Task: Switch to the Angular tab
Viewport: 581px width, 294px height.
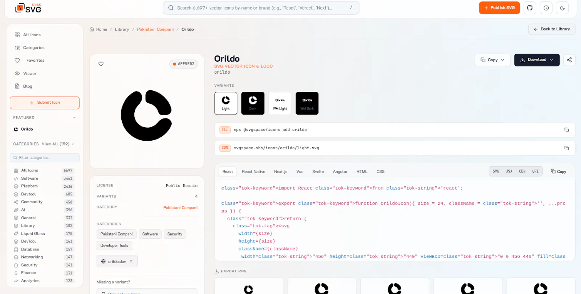Action: [340, 171]
